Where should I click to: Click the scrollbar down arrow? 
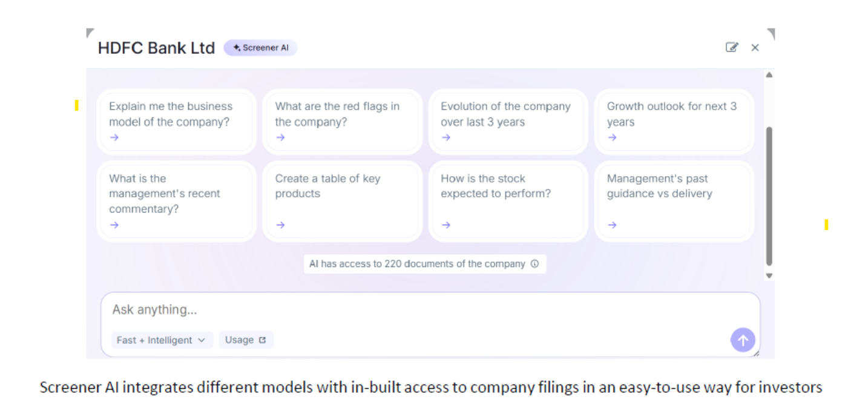(x=769, y=275)
